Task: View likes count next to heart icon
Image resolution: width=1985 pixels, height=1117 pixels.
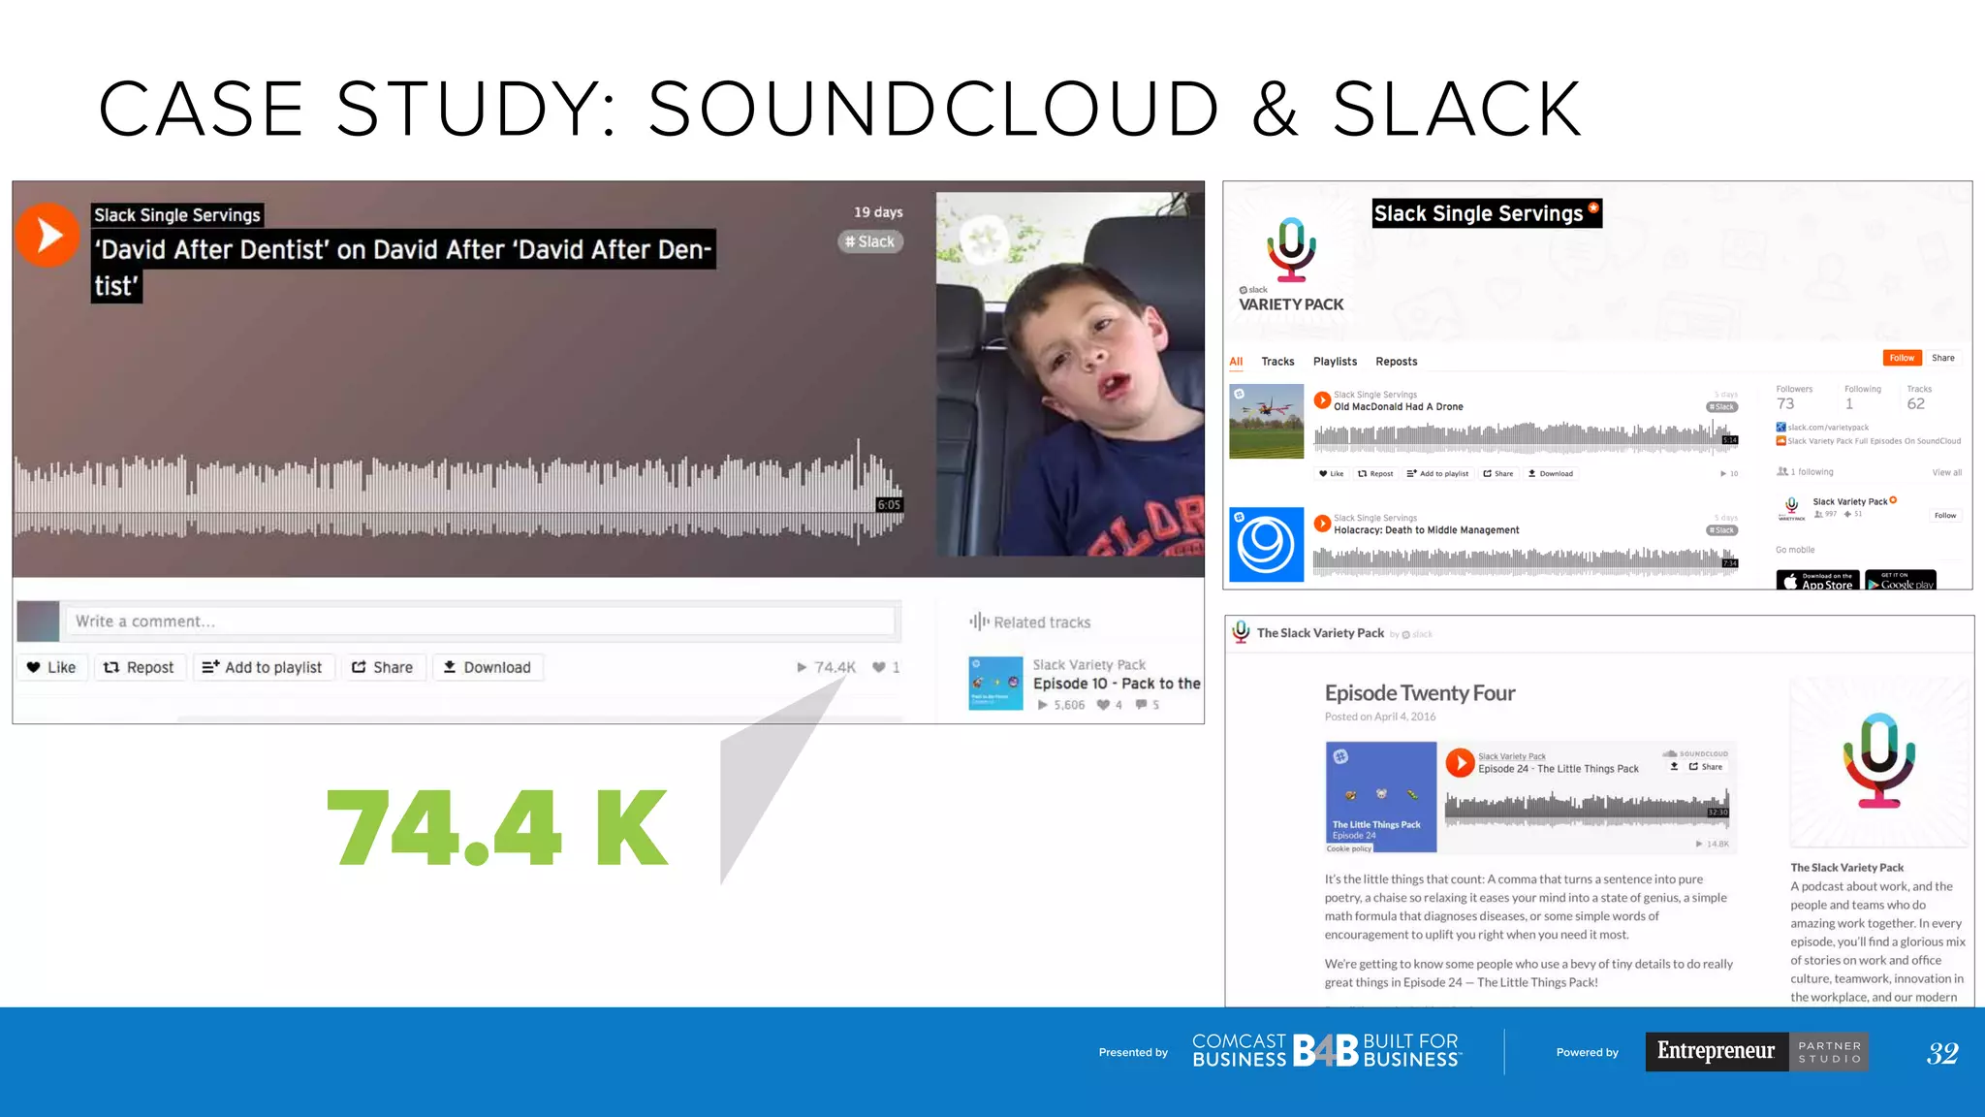Action: pyautogui.click(x=886, y=667)
